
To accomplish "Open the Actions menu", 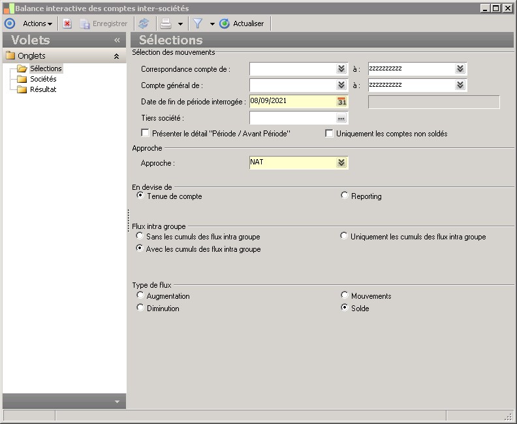I will [37, 23].
